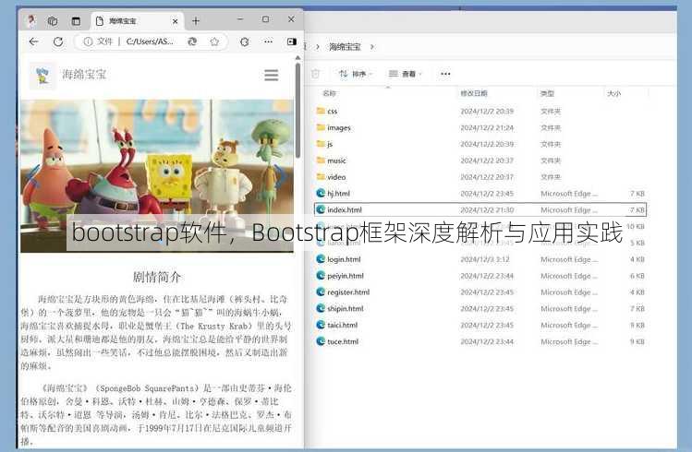
Task: Reload the page with the refresh icon
Action: pyautogui.click(x=58, y=42)
